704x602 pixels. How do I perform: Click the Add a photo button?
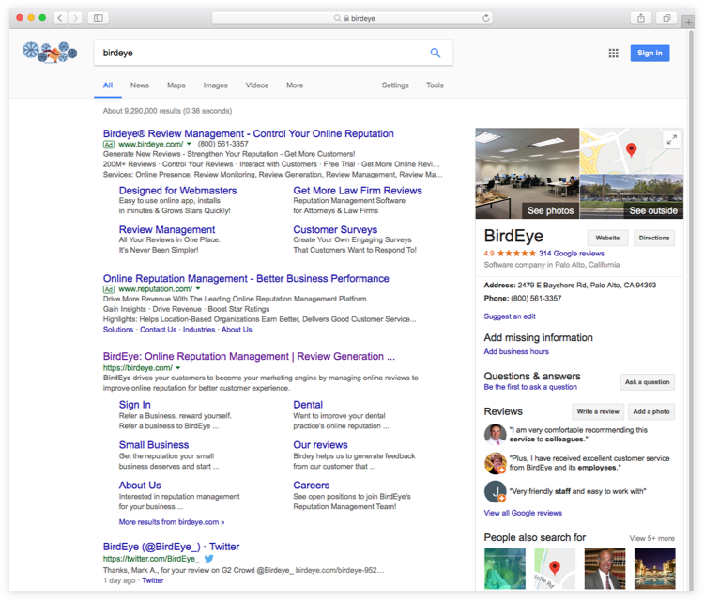pyautogui.click(x=651, y=411)
